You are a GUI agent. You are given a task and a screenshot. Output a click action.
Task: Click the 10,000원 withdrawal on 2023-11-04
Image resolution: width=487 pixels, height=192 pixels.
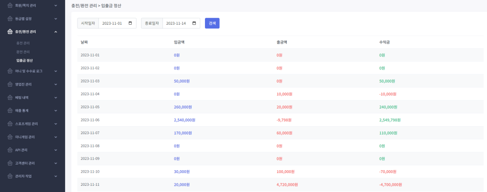coord(284,94)
